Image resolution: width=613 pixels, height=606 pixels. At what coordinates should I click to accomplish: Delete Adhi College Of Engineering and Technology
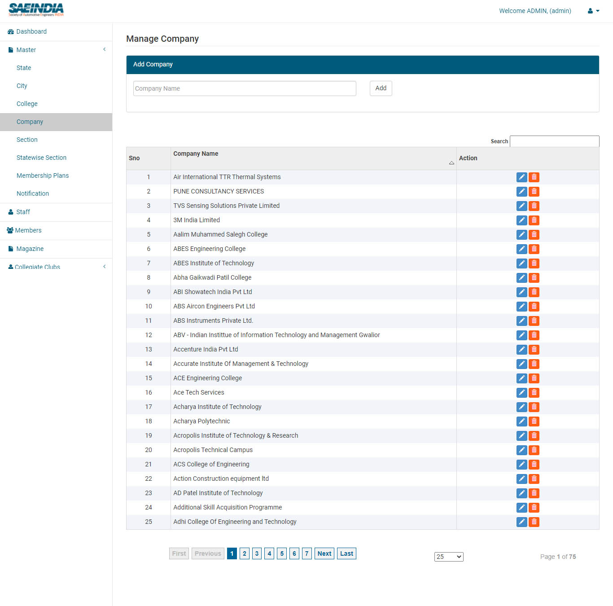534,522
